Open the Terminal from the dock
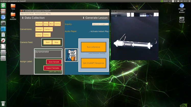 point(3,23)
